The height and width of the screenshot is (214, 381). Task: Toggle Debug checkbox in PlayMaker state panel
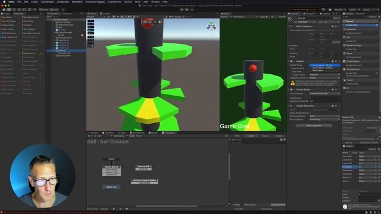tap(232, 204)
